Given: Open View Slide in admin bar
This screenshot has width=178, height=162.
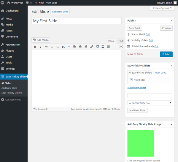Looking at the screenshot, I should coord(52,3).
